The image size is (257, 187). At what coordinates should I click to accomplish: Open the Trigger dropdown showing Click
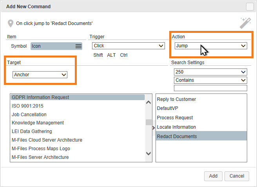click(128, 46)
